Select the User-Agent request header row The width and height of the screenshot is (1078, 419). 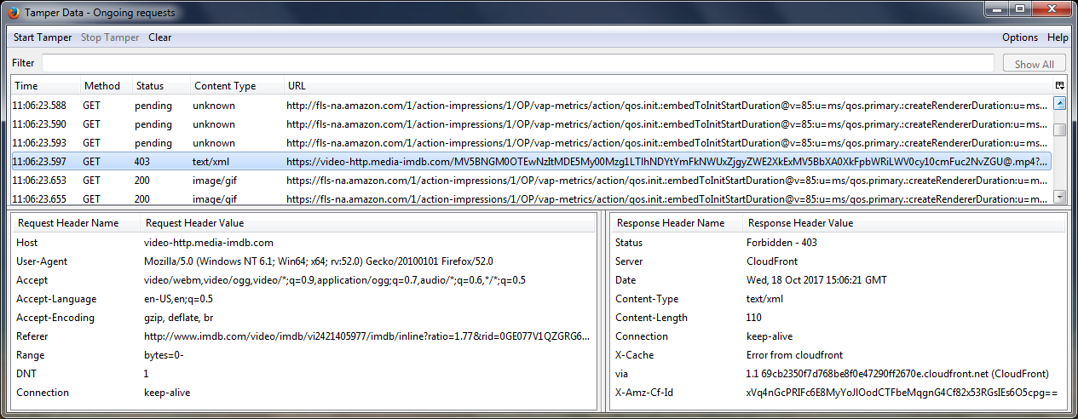point(303,261)
